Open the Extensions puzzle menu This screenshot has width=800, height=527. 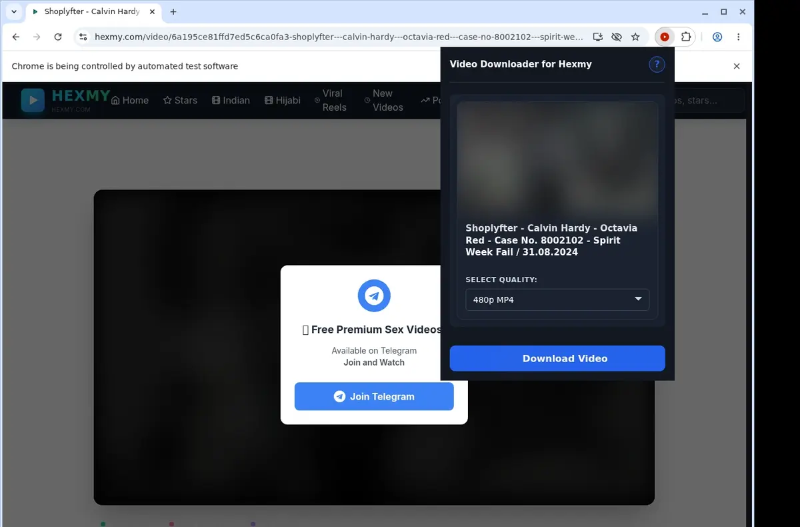click(685, 37)
